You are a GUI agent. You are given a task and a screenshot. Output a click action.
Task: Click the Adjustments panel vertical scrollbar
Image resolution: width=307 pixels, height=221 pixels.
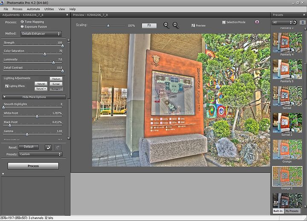69,89
